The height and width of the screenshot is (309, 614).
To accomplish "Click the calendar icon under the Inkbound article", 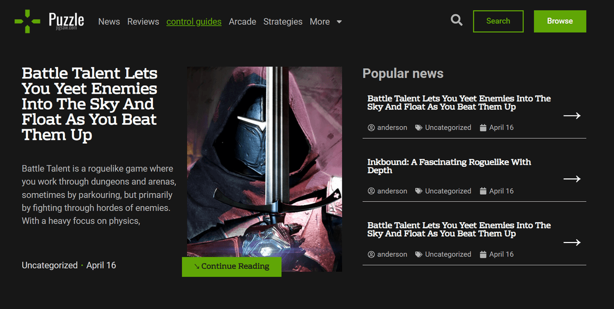I will click(x=483, y=191).
